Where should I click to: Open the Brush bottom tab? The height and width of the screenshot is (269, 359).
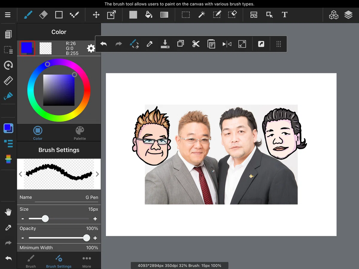(x=31, y=261)
